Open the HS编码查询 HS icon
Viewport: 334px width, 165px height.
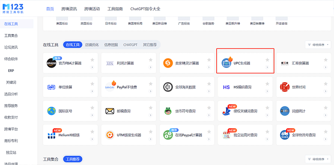227,87
